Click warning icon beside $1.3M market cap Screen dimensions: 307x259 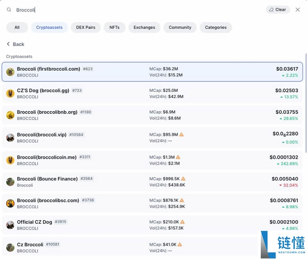(178, 157)
